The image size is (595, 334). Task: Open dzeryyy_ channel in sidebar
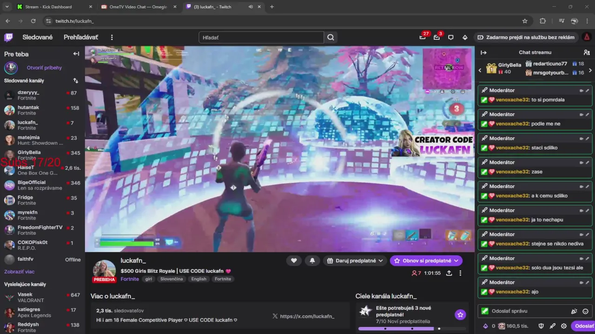point(42,95)
